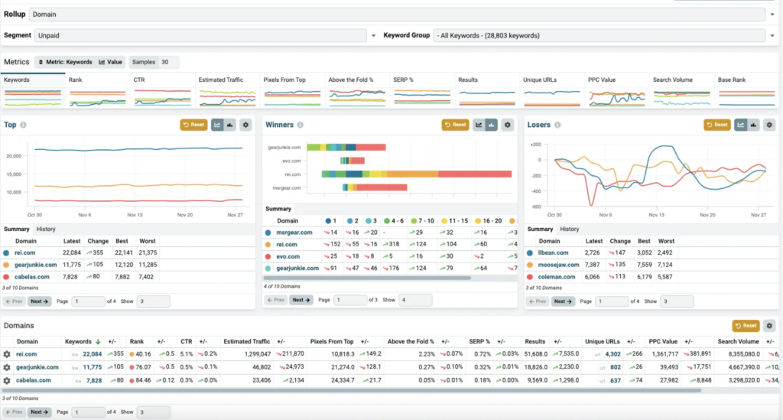The image size is (783, 420).
Task: Open History tab in Top panel
Action: pyautogui.click(x=46, y=230)
